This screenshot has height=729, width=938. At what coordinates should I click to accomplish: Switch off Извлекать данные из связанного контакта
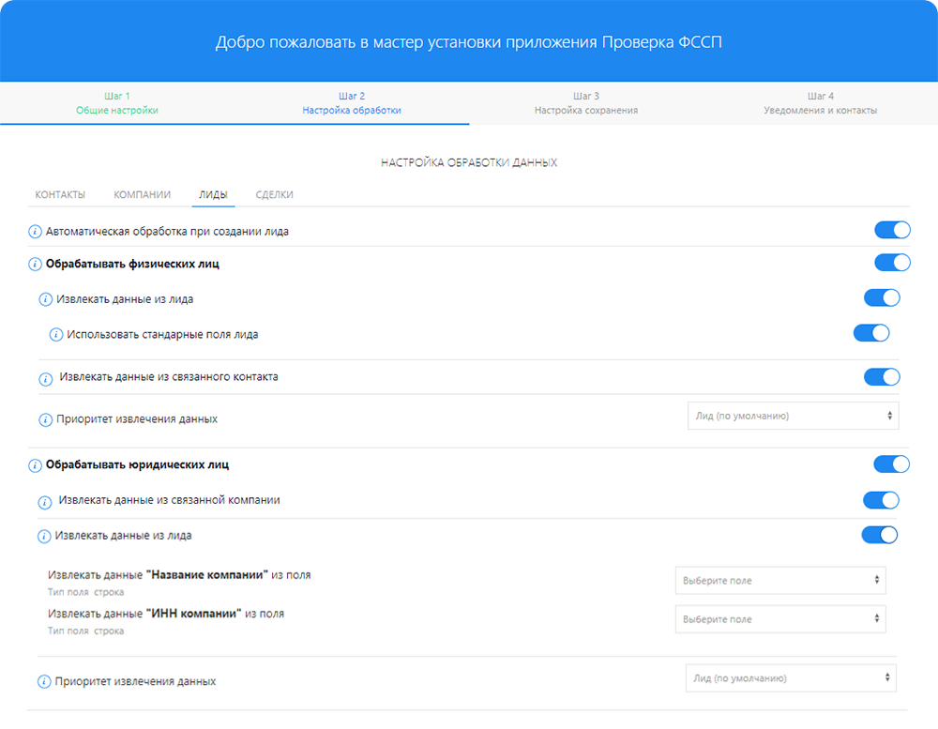881,376
